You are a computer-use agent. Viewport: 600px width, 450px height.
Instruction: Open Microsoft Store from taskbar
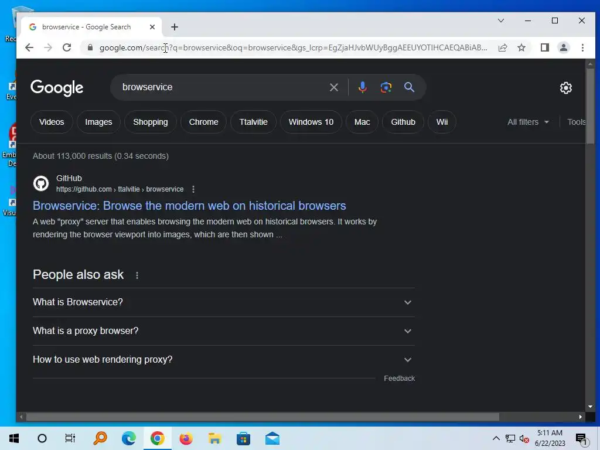click(x=243, y=438)
